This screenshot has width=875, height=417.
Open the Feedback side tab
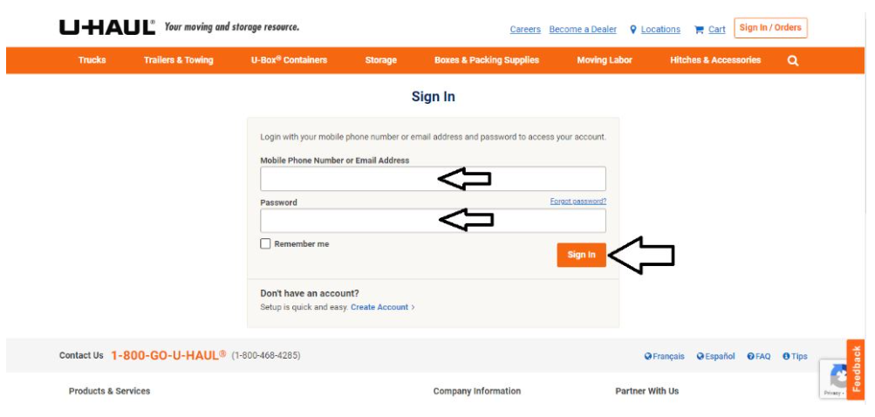click(x=856, y=369)
